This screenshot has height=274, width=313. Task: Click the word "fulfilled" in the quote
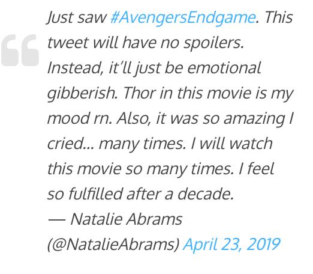tap(95, 194)
